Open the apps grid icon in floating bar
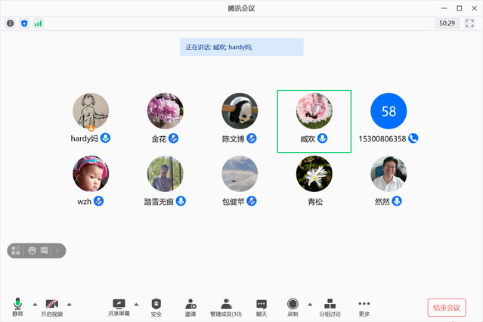 point(16,250)
